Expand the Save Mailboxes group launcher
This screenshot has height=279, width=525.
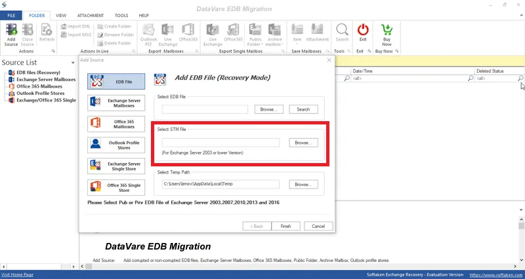[x=327, y=51]
